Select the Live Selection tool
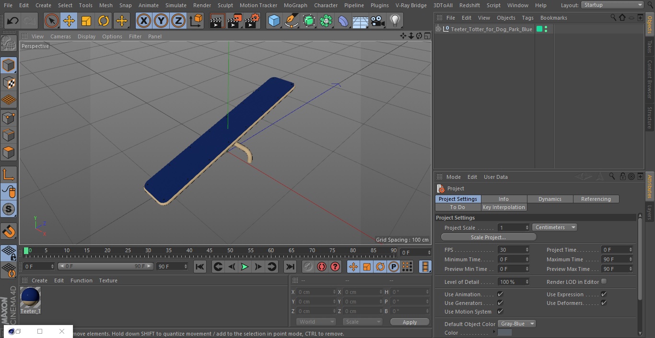 [x=51, y=21]
